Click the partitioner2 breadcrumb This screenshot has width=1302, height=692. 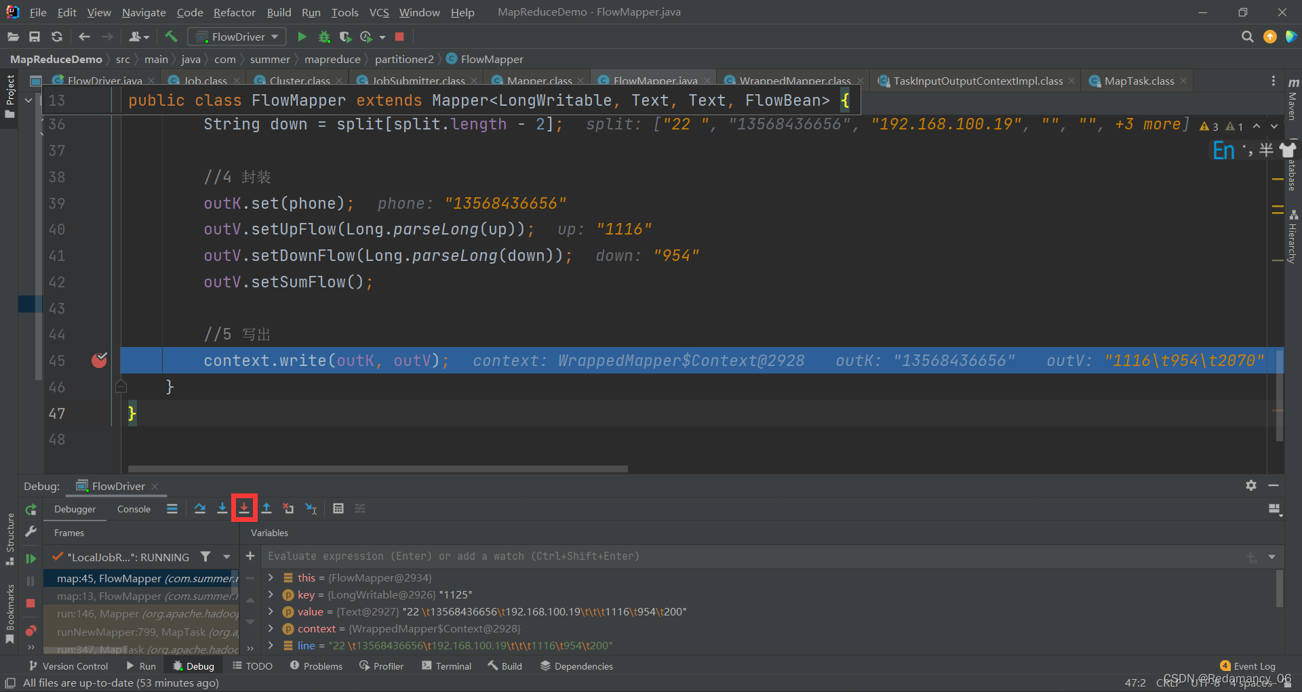[x=404, y=59]
